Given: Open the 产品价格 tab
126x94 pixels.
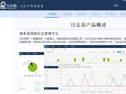Looking at the screenshot, I should 81,14.
